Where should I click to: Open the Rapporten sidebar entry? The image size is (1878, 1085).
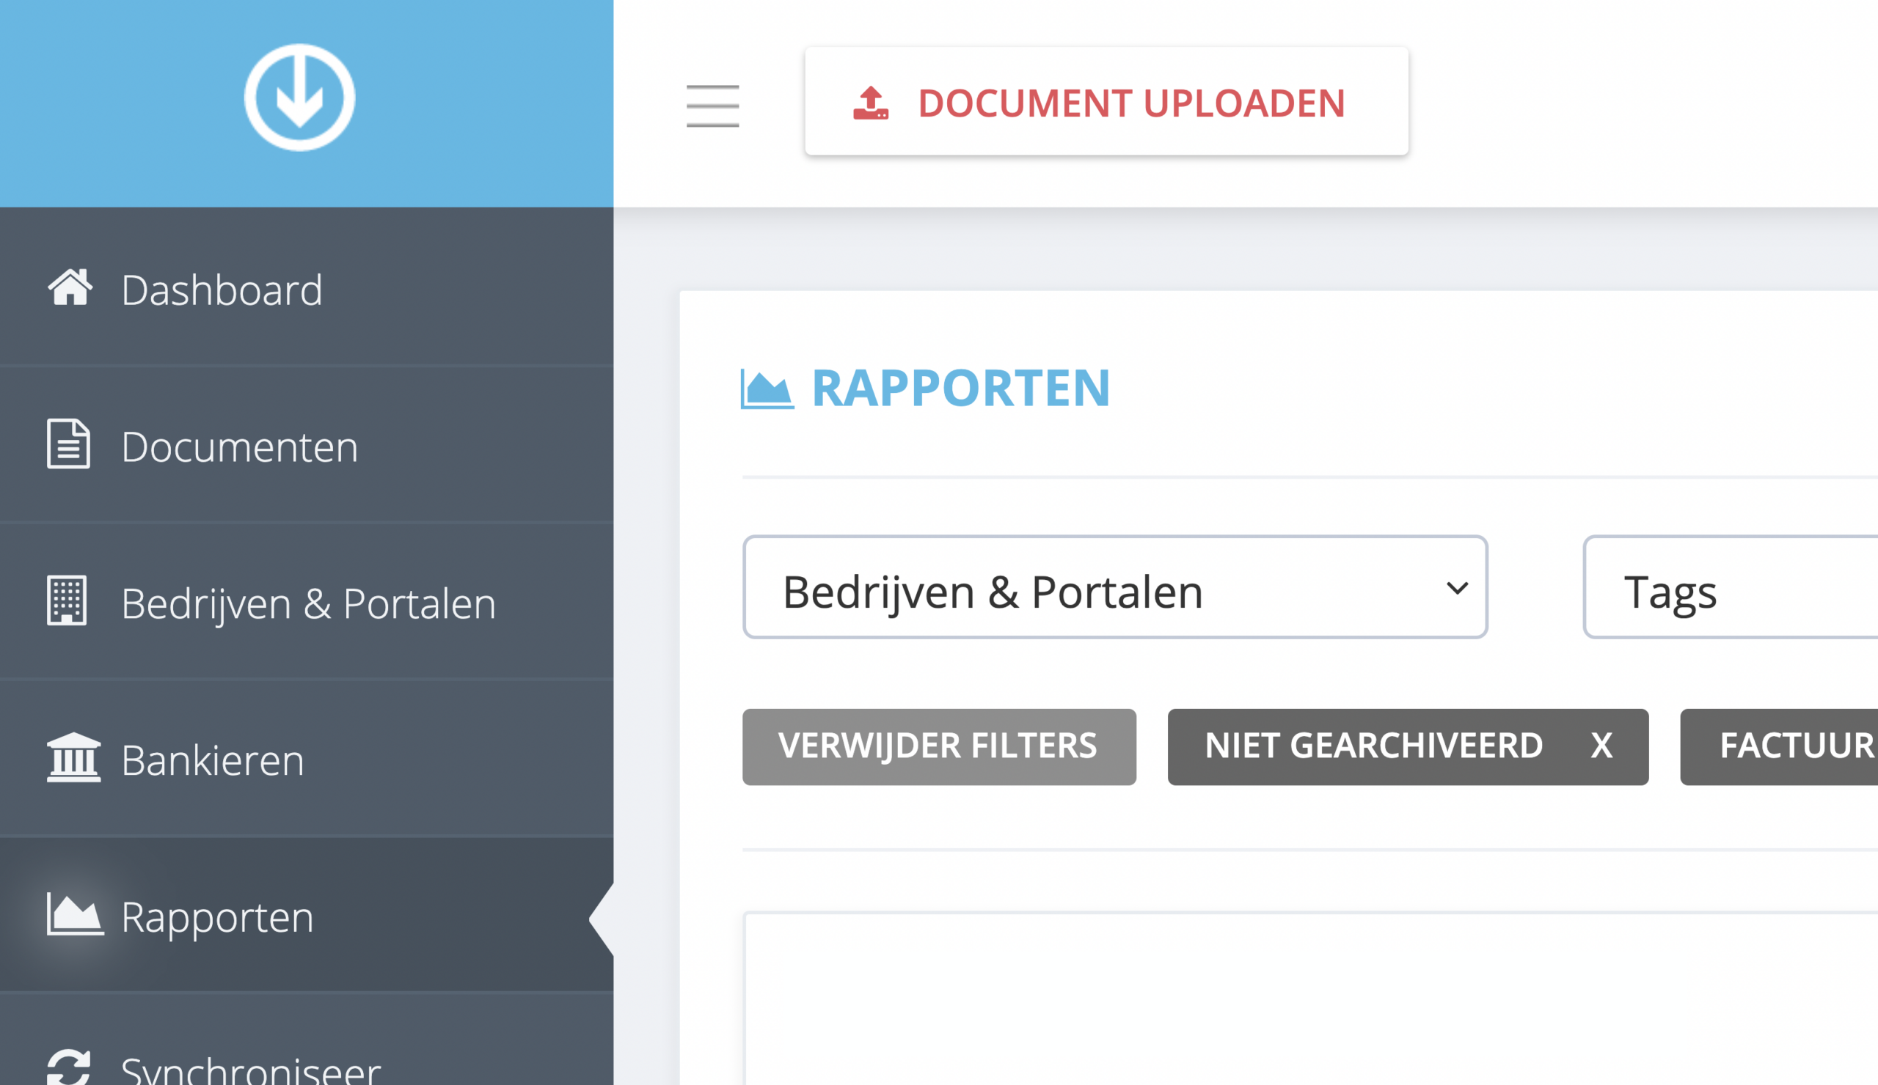(307, 915)
